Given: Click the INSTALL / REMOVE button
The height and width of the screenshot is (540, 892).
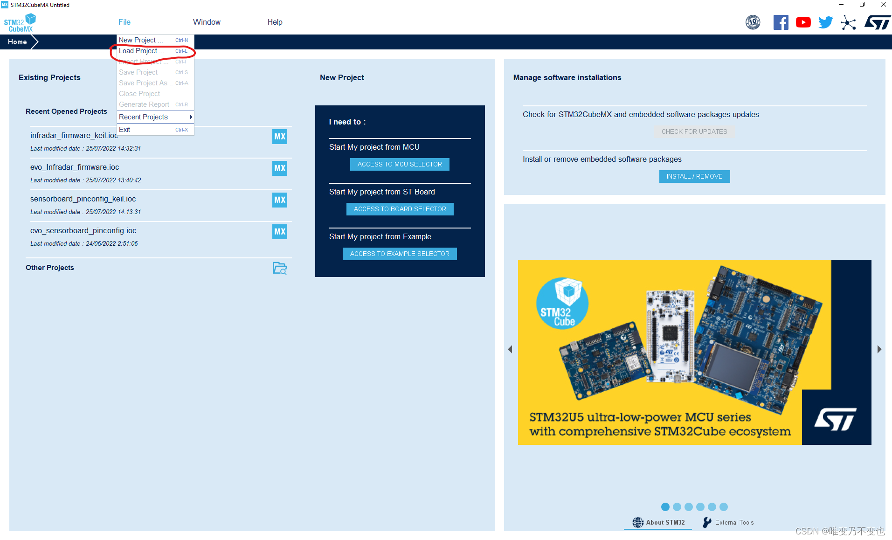Looking at the screenshot, I should click(x=694, y=176).
